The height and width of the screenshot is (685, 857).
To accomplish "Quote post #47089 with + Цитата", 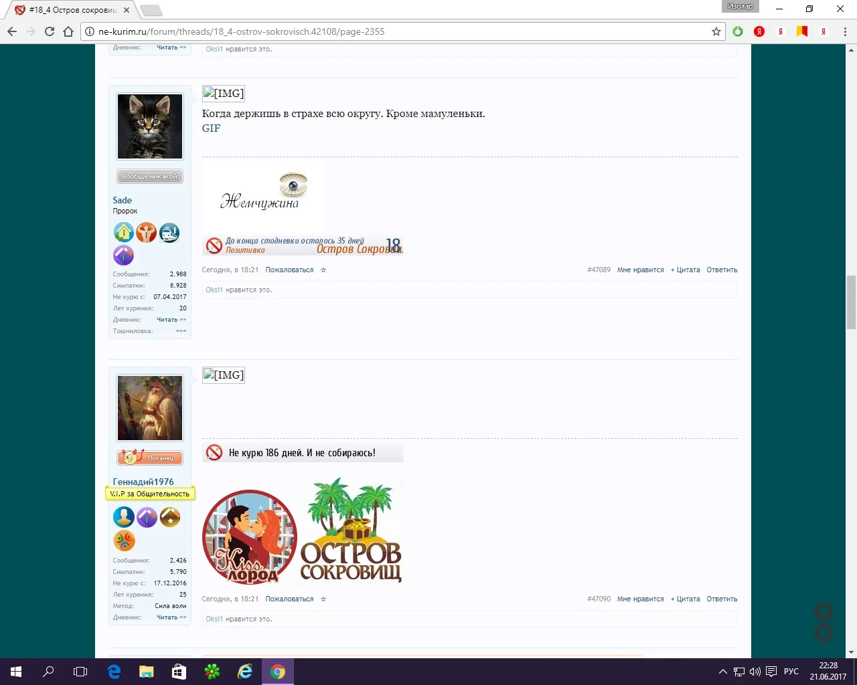I will click(x=685, y=270).
